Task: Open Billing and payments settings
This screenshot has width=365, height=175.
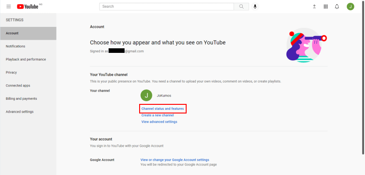Action: 28,98
